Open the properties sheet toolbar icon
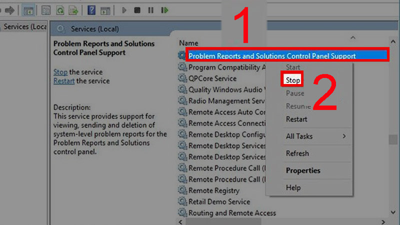The height and width of the screenshot is (225, 400). [x=46, y=10]
